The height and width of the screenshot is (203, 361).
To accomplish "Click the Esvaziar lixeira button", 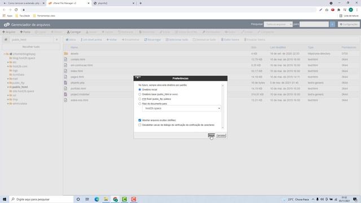I will 254,39.
